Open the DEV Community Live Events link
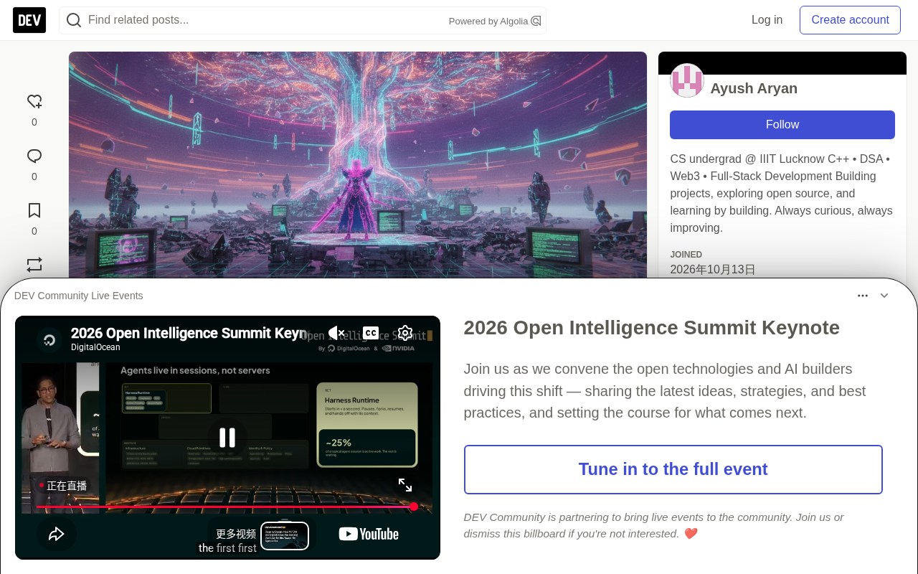The width and height of the screenshot is (918, 574). 79,296
